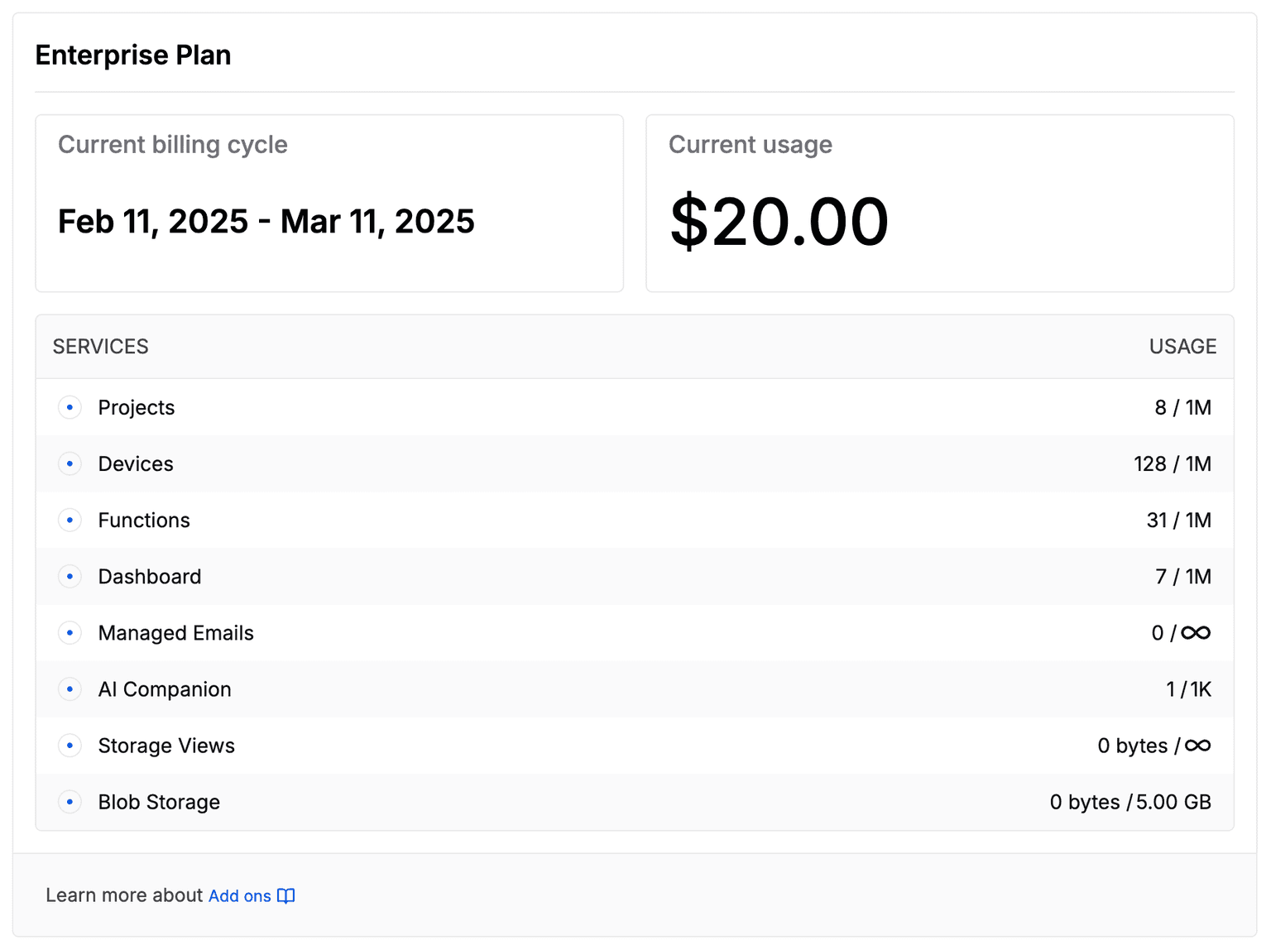Click the dot icon beside Projects
The image size is (1271, 950).
point(70,407)
